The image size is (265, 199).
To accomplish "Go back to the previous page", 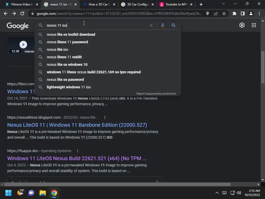I will [6, 13].
